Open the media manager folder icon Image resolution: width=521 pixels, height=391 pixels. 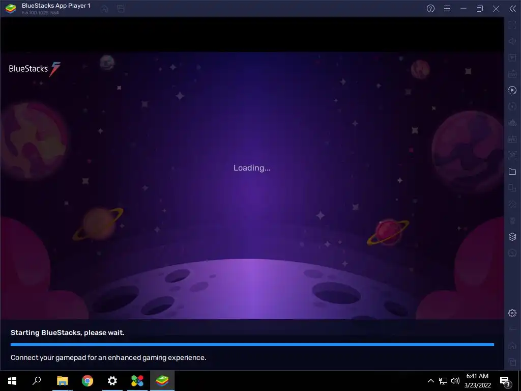pyautogui.click(x=512, y=172)
